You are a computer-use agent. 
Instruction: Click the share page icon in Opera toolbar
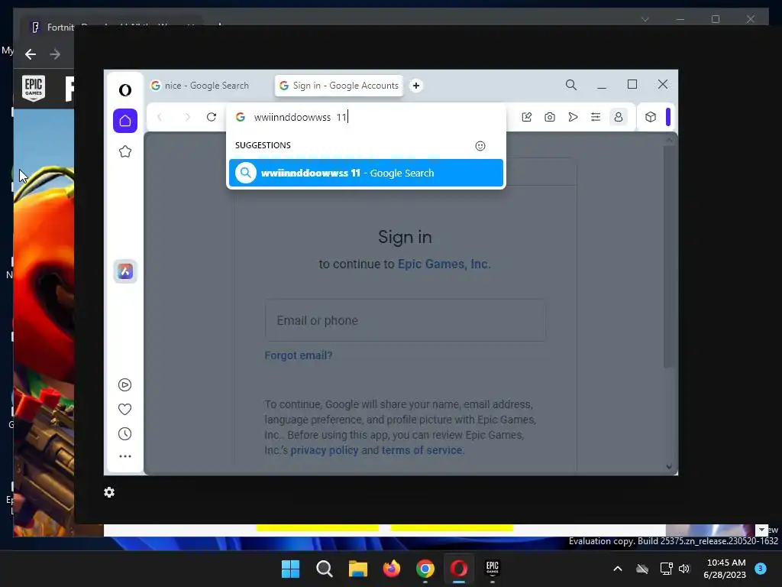[x=527, y=117]
